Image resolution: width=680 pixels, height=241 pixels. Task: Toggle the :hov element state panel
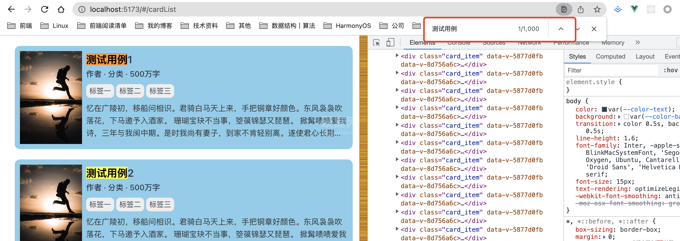[670, 70]
